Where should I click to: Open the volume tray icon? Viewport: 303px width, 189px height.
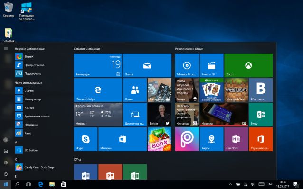tap(253, 184)
